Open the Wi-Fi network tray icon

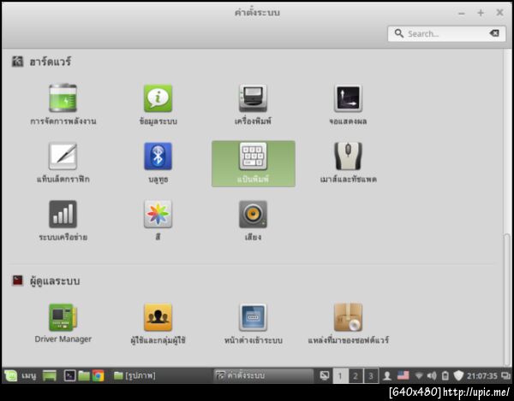pos(419,376)
